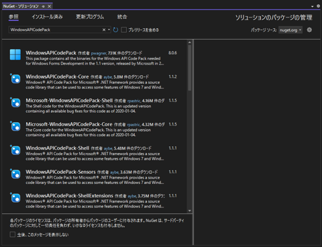Clear the search box text
The height and width of the screenshot is (247, 322).
point(104,30)
